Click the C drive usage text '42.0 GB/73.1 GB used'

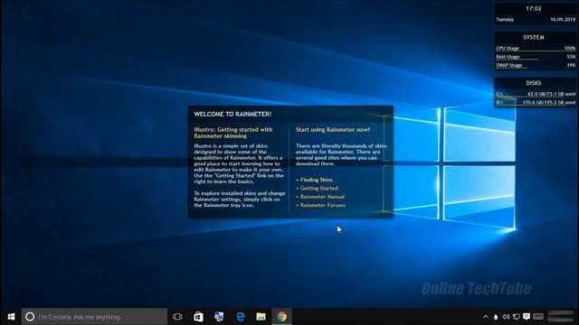coord(551,94)
